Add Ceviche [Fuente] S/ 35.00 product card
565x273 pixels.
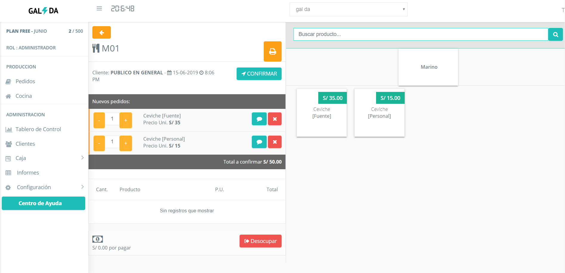click(322, 113)
